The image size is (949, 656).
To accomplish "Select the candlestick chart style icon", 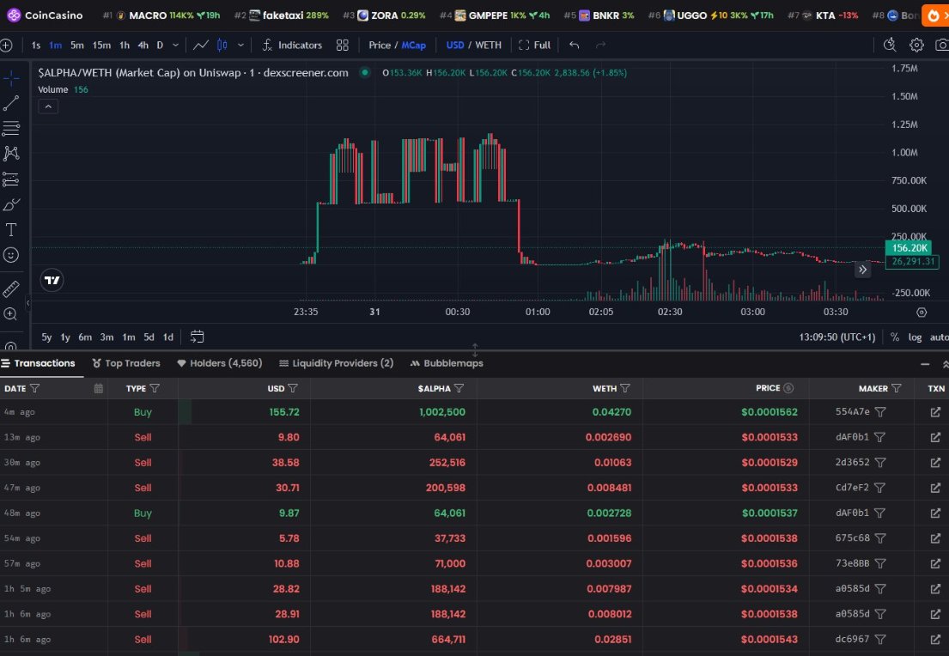I will tap(222, 45).
